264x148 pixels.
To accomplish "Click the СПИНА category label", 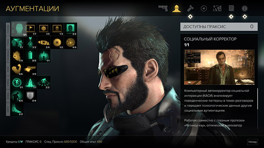I will 8,83.
